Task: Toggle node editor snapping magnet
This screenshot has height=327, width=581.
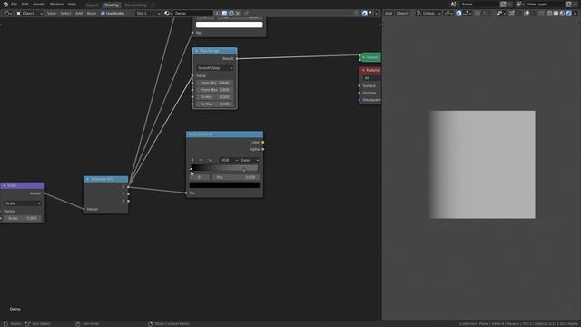Action: 365,14
